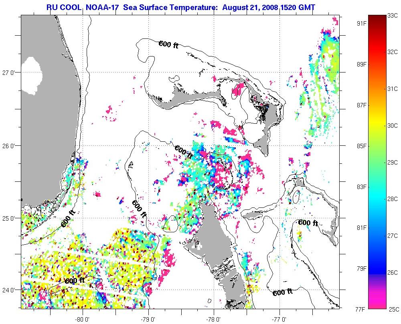Click the topmost 600 ft contour label

(168, 44)
